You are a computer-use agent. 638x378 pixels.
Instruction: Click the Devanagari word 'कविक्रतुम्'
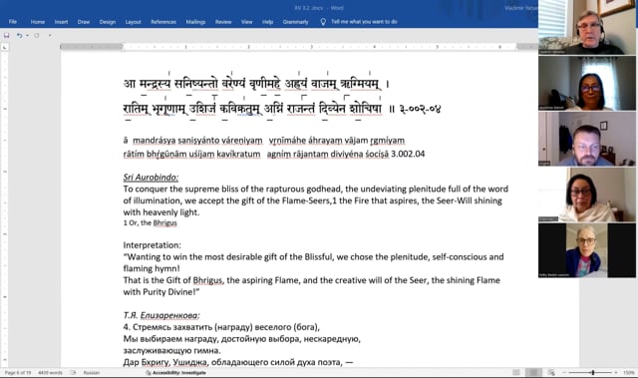[x=239, y=109]
